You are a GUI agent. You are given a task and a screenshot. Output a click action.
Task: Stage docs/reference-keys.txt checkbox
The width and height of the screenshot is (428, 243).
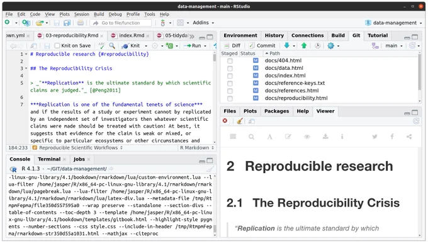pos(230,83)
